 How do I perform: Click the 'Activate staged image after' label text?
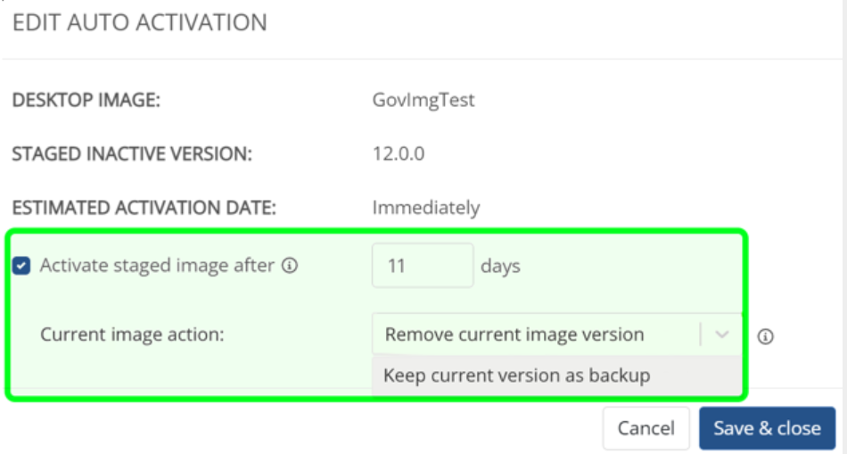pos(157,266)
